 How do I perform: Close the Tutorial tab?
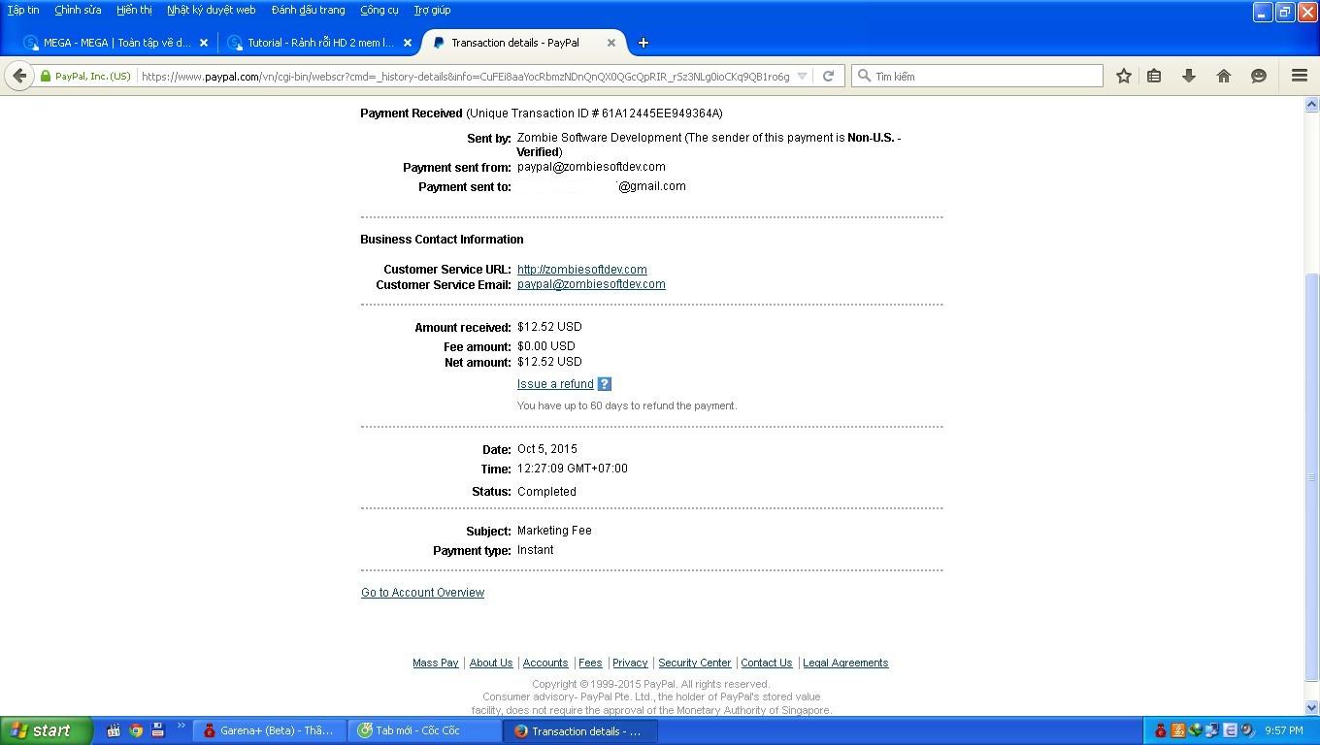(x=408, y=43)
